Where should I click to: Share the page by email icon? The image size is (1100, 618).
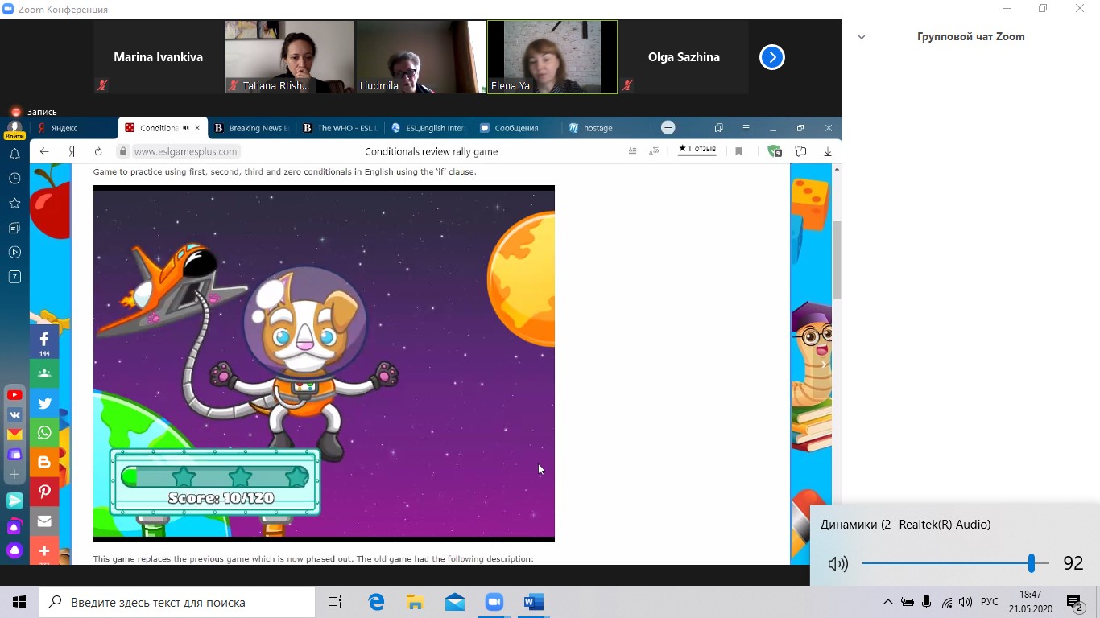tap(44, 521)
